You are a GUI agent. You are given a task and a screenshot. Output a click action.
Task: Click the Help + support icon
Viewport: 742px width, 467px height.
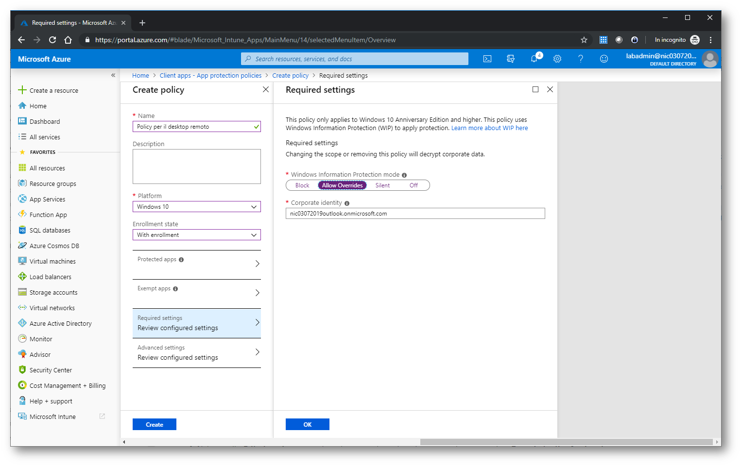(22, 401)
